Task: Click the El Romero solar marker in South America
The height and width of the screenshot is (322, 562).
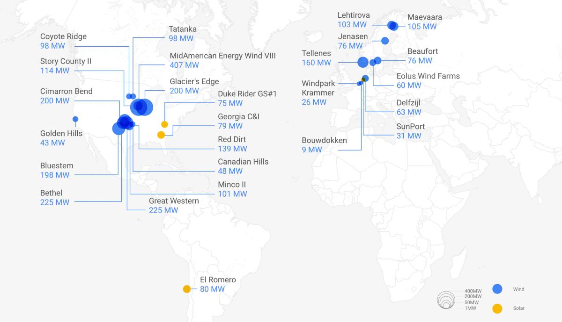Action: (x=187, y=289)
